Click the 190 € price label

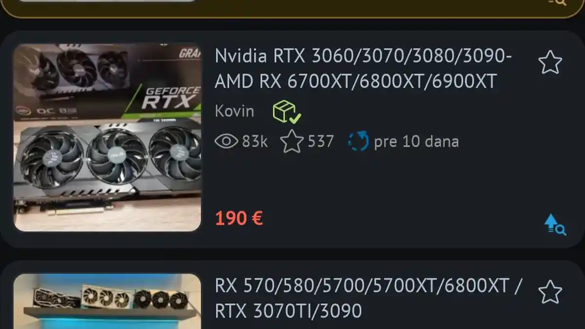pyautogui.click(x=239, y=218)
